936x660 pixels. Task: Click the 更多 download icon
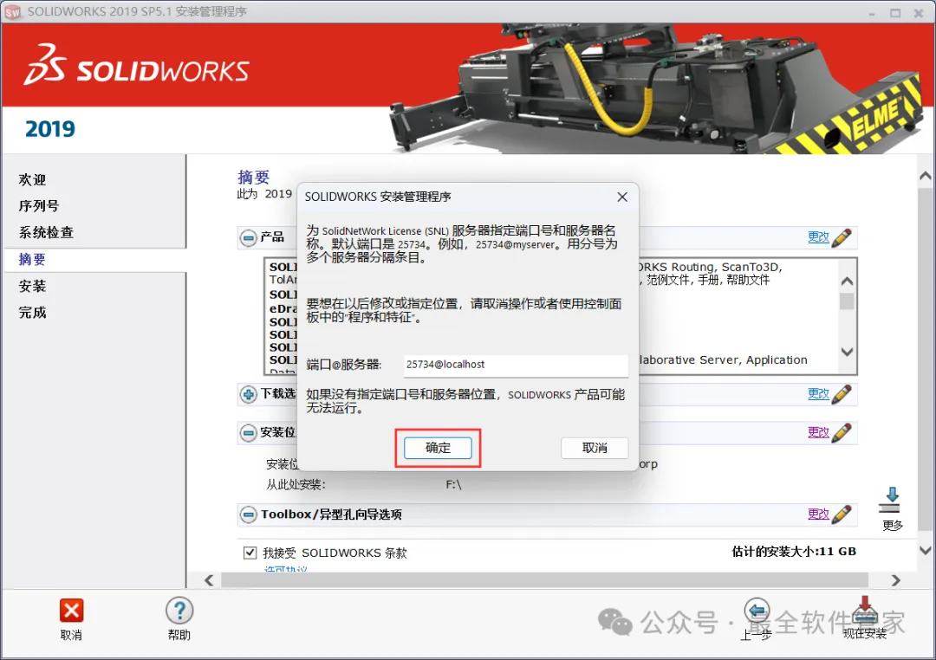point(890,500)
